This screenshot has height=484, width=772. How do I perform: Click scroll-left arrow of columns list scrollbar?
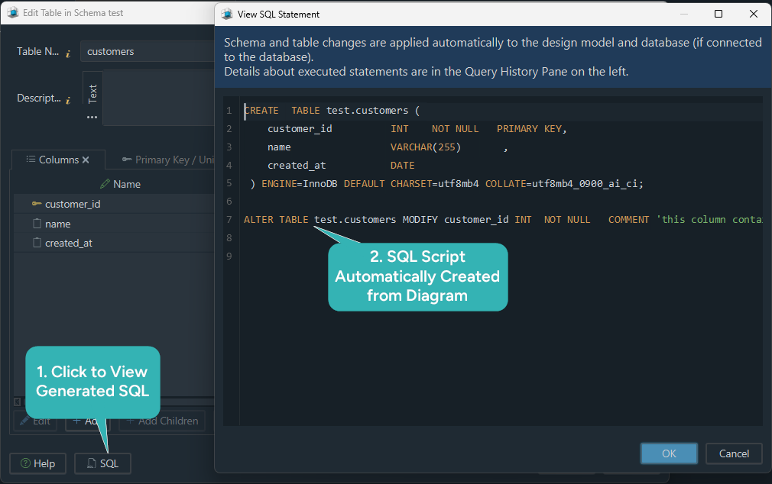(18, 402)
